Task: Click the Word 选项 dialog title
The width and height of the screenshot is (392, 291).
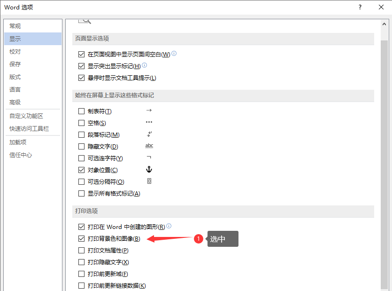Action: click(x=19, y=7)
